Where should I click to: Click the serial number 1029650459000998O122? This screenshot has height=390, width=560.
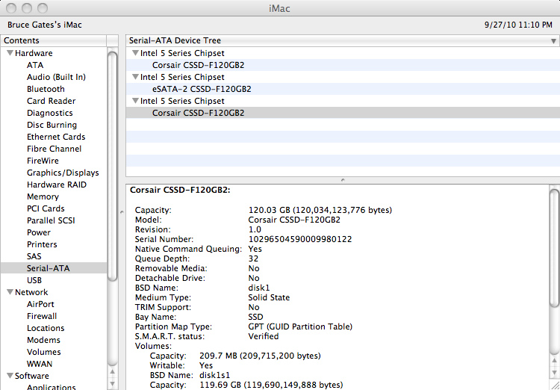pyautogui.click(x=300, y=239)
